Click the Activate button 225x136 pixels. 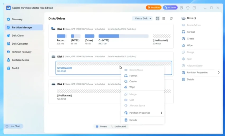170,7
